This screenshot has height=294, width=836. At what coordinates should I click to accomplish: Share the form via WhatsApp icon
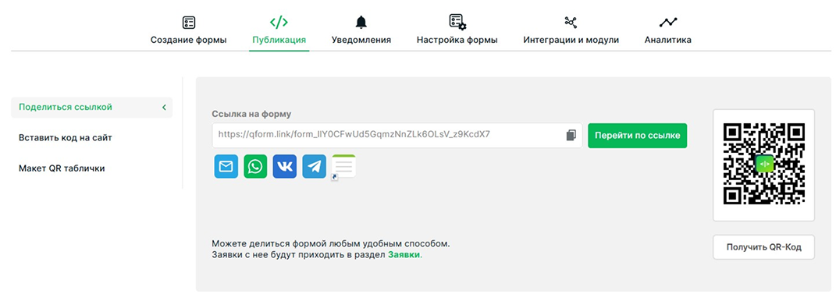[x=255, y=167]
